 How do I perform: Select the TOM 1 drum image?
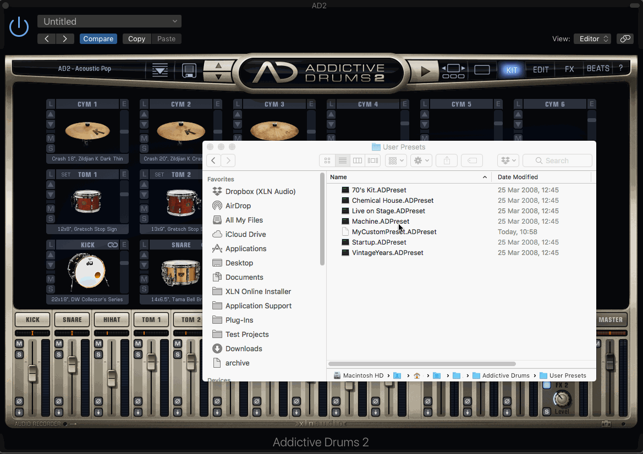pyautogui.click(x=86, y=202)
